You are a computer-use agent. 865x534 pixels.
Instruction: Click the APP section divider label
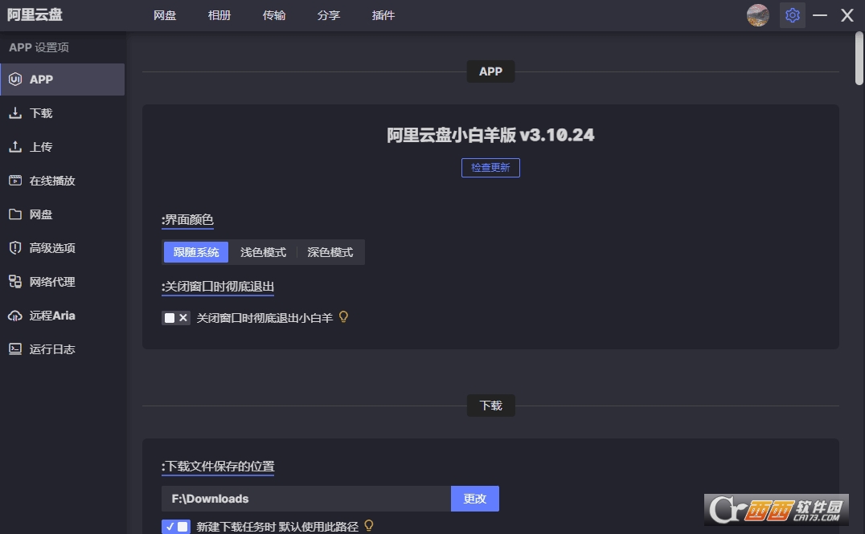click(x=491, y=71)
